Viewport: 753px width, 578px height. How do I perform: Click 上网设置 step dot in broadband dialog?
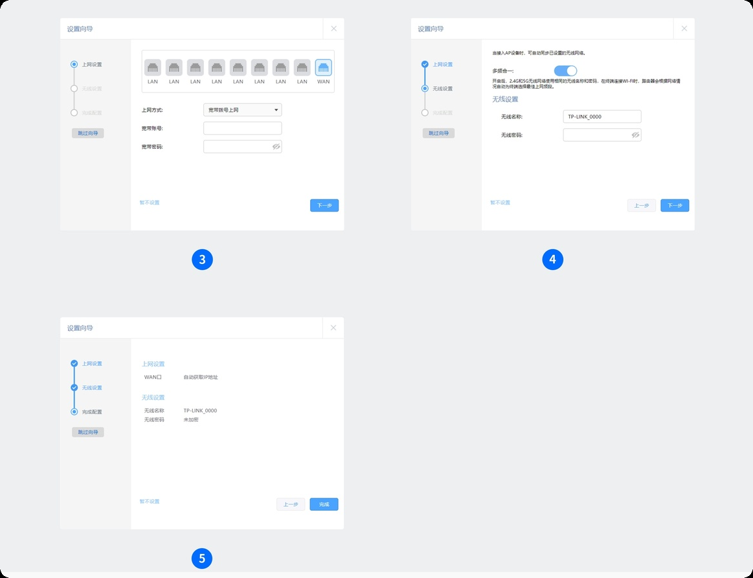pyautogui.click(x=74, y=65)
